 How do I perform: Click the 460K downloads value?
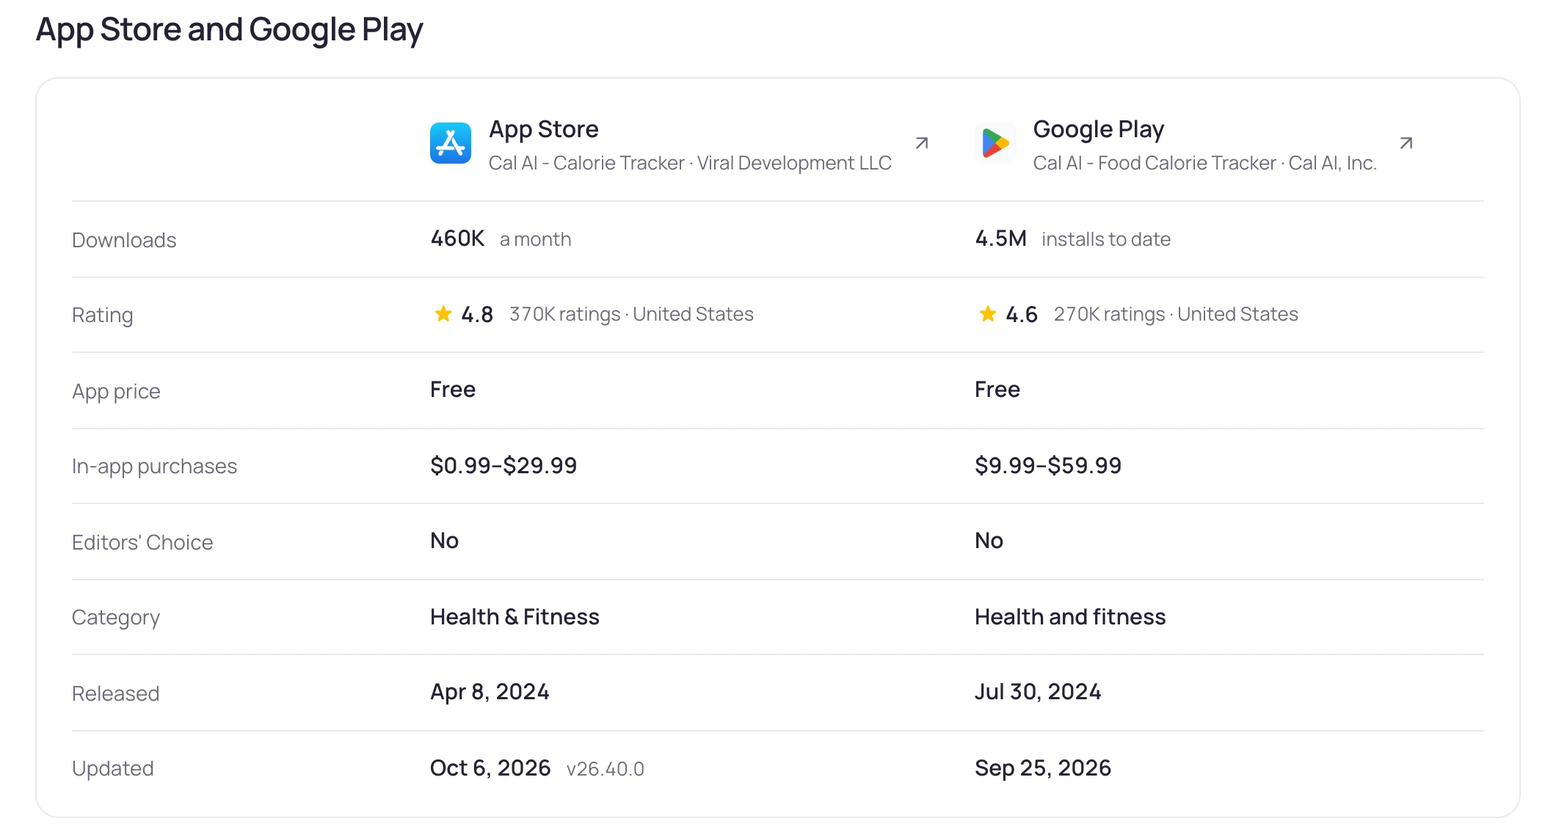pos(457,238)
